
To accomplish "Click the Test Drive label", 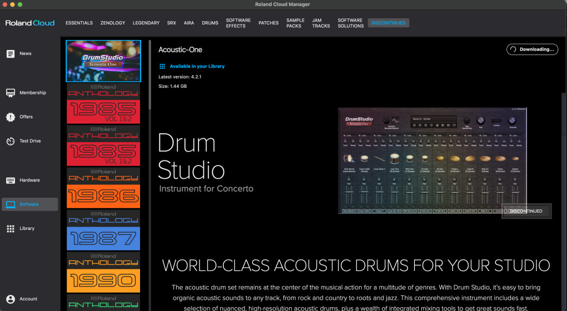I will [x=30, y=141].
